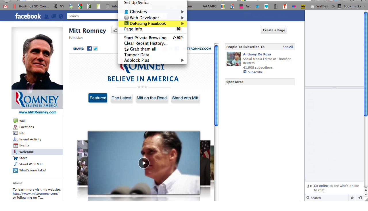Open Facebook messages icon

53,16
